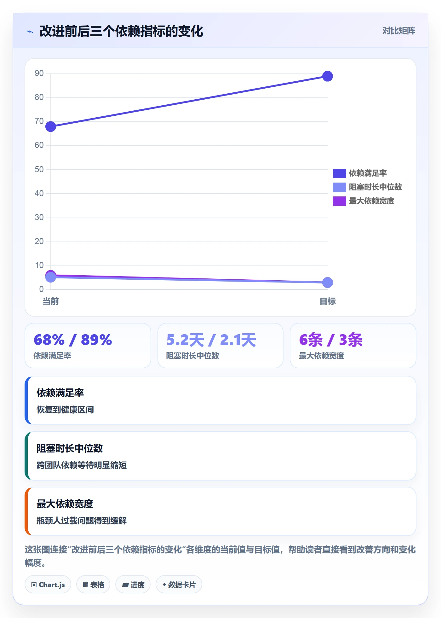Click the lightning bolt icon beside the title

30,32
